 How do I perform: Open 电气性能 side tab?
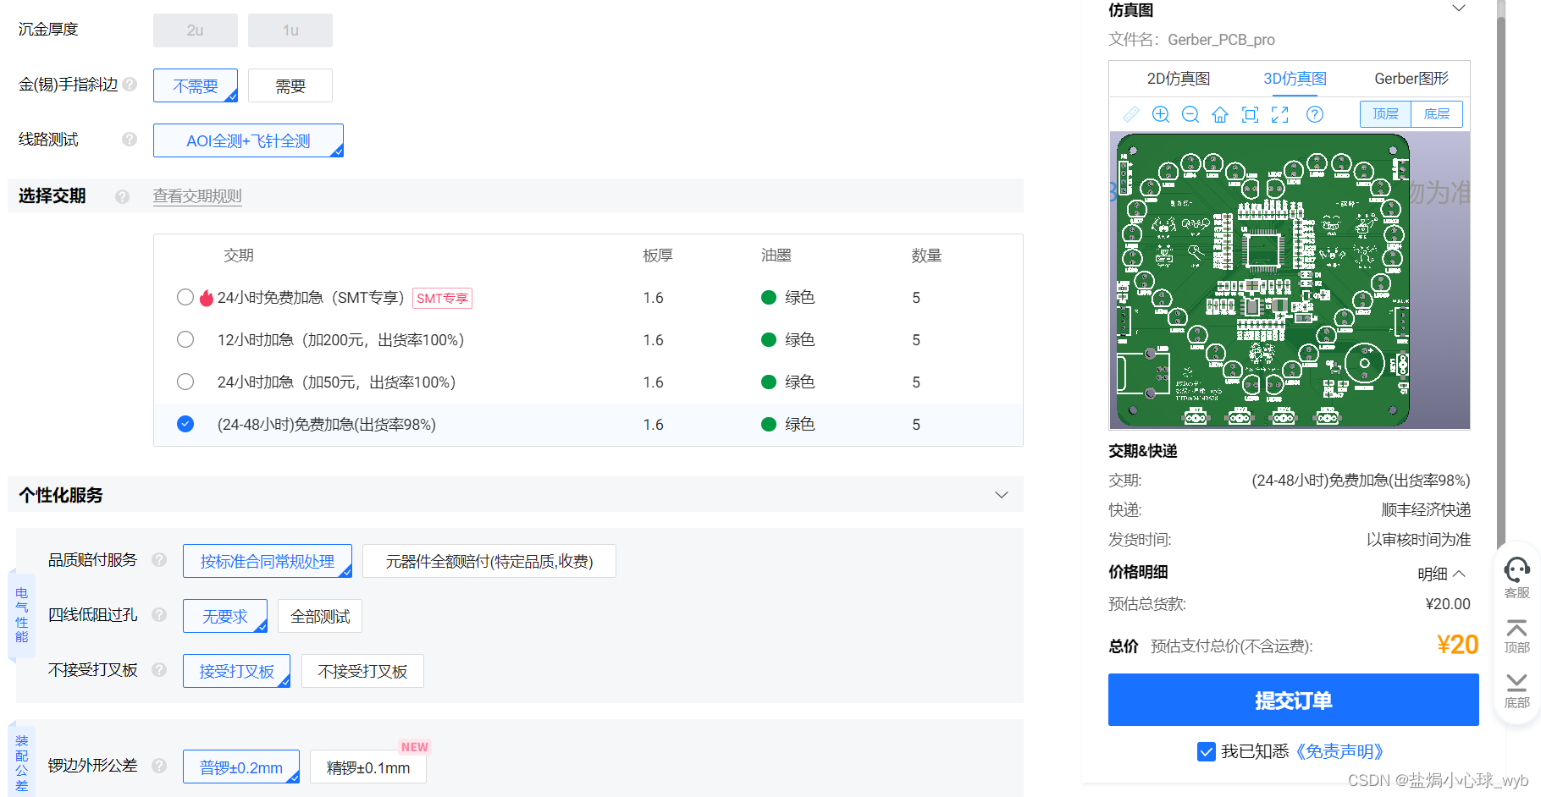tap(21, 615)
